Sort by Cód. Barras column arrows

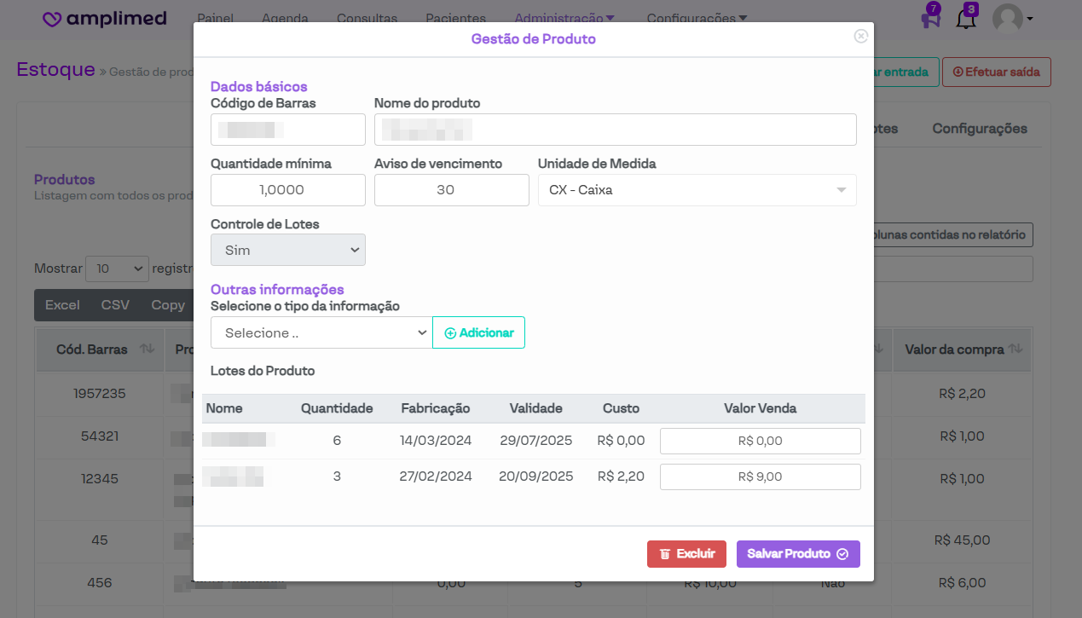tap(147, 349)
